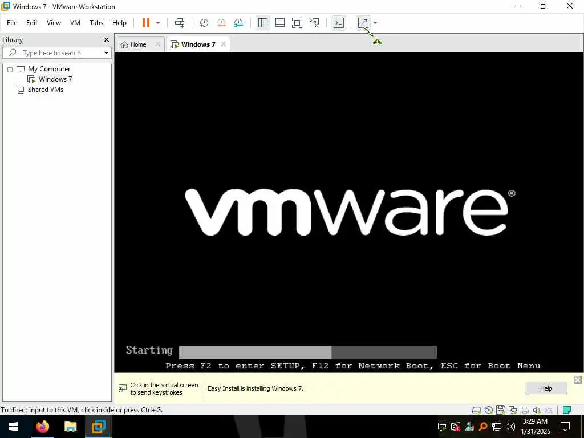Open the network tray icon
The image size is (584, 438).
(x=497, y=427)
